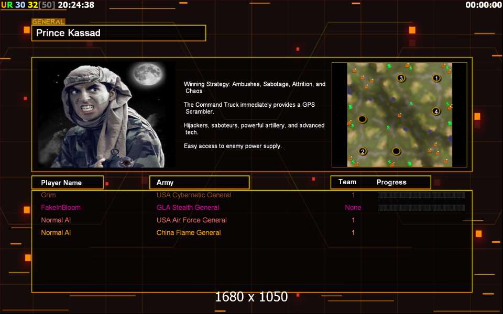Click the USA Cybernetic General army entry
The height and width of the screenshot is (314, 503).
194,195
